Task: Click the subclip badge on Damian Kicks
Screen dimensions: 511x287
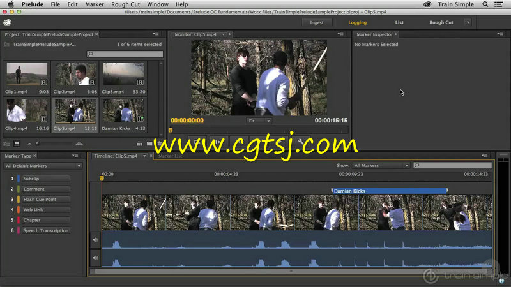Action: pyautogui.click(x=140, y=119)
